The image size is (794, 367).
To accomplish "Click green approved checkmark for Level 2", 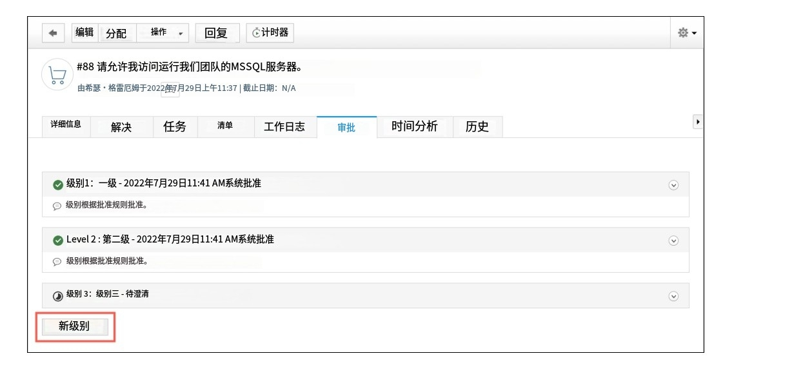I will click(58, 241).
